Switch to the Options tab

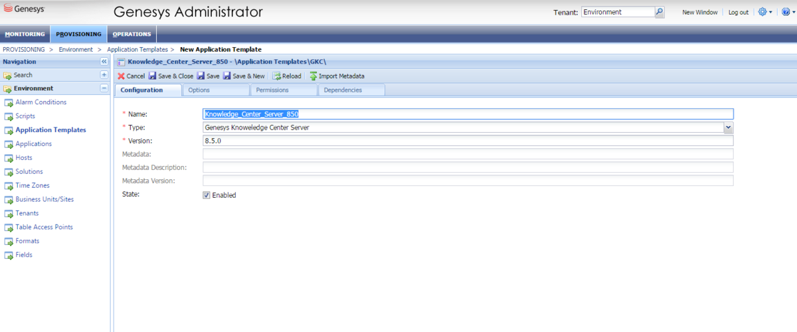215,90
